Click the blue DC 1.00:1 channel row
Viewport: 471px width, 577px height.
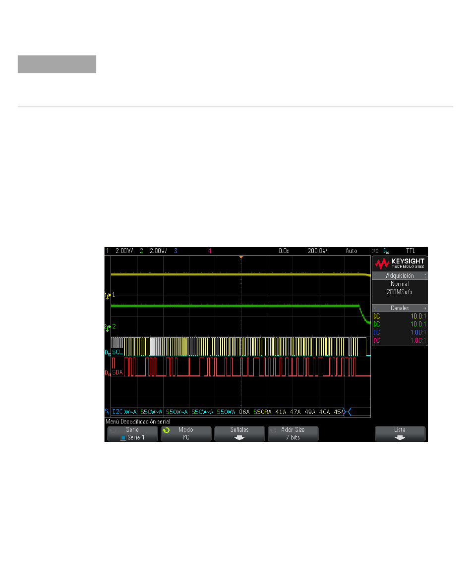tap(400, 332)
